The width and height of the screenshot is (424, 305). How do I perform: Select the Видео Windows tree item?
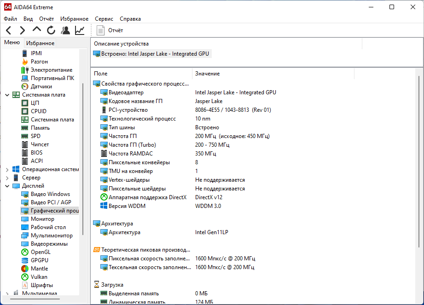pos(46,194)
